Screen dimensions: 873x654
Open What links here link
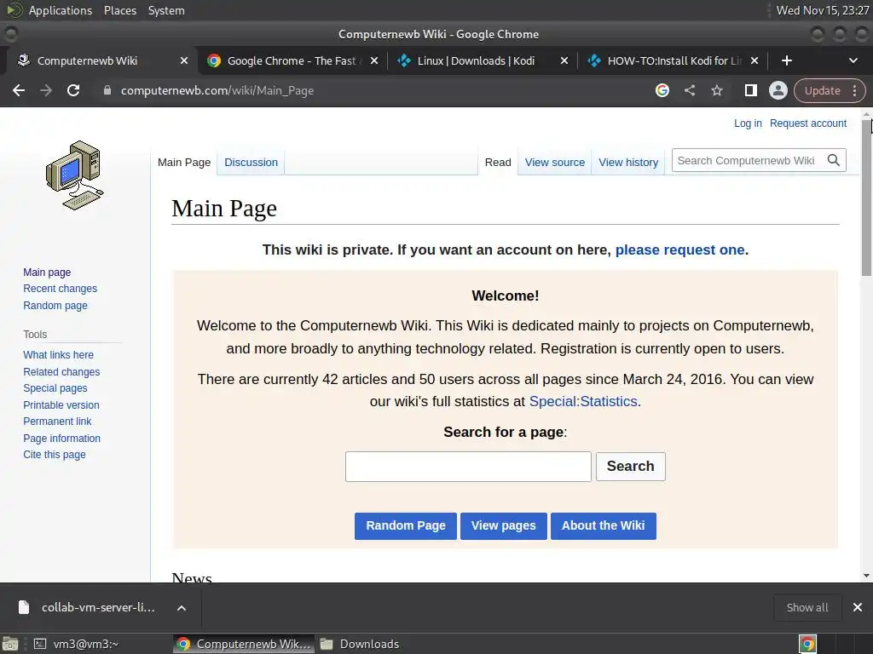pyautogui.click(x=59, y=355)
